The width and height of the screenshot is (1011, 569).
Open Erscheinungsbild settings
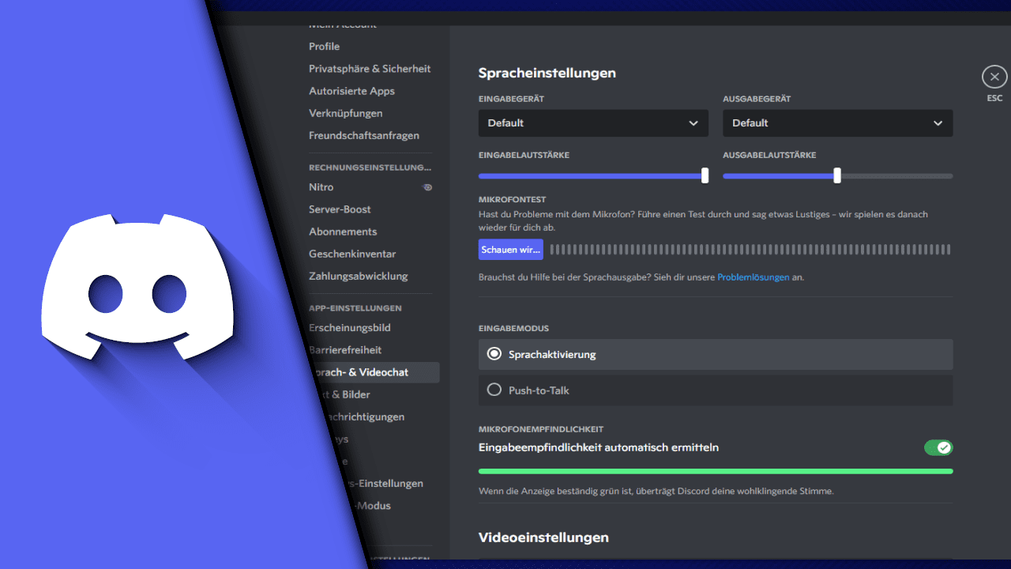pyautogui.click(x=350, y=328)
